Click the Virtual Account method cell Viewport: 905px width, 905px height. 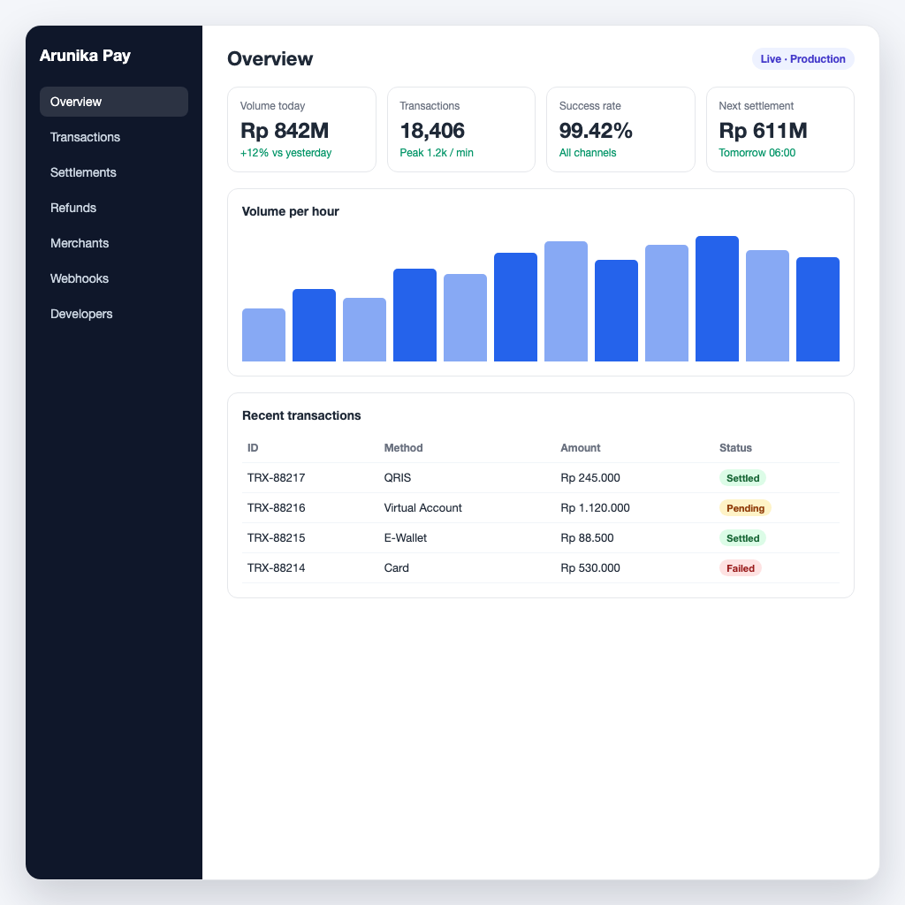tap(423, 508)
